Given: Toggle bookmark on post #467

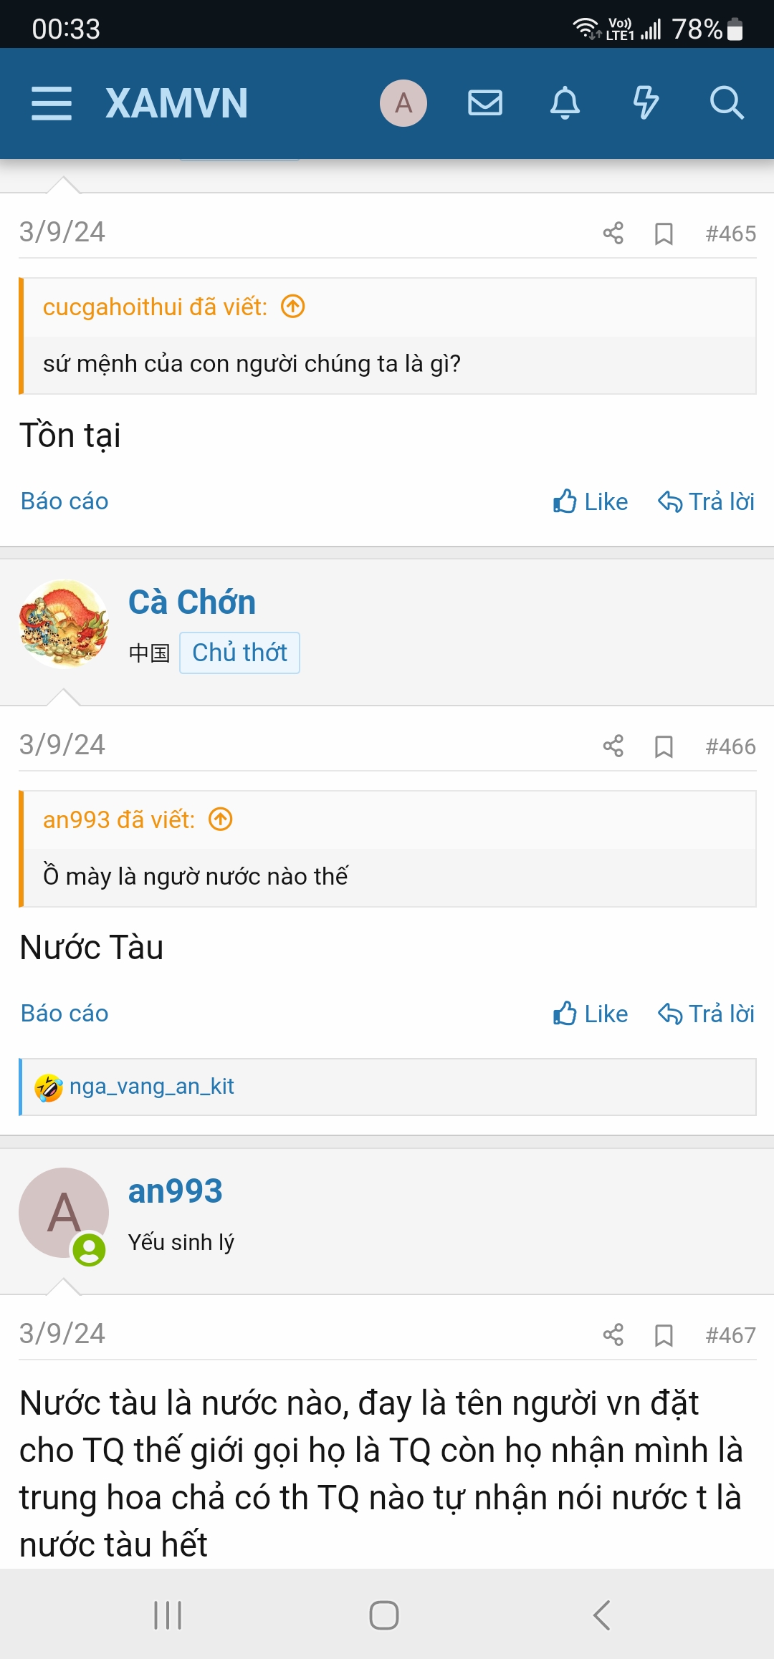Looking at the screenshot, I should [664, 1335].
